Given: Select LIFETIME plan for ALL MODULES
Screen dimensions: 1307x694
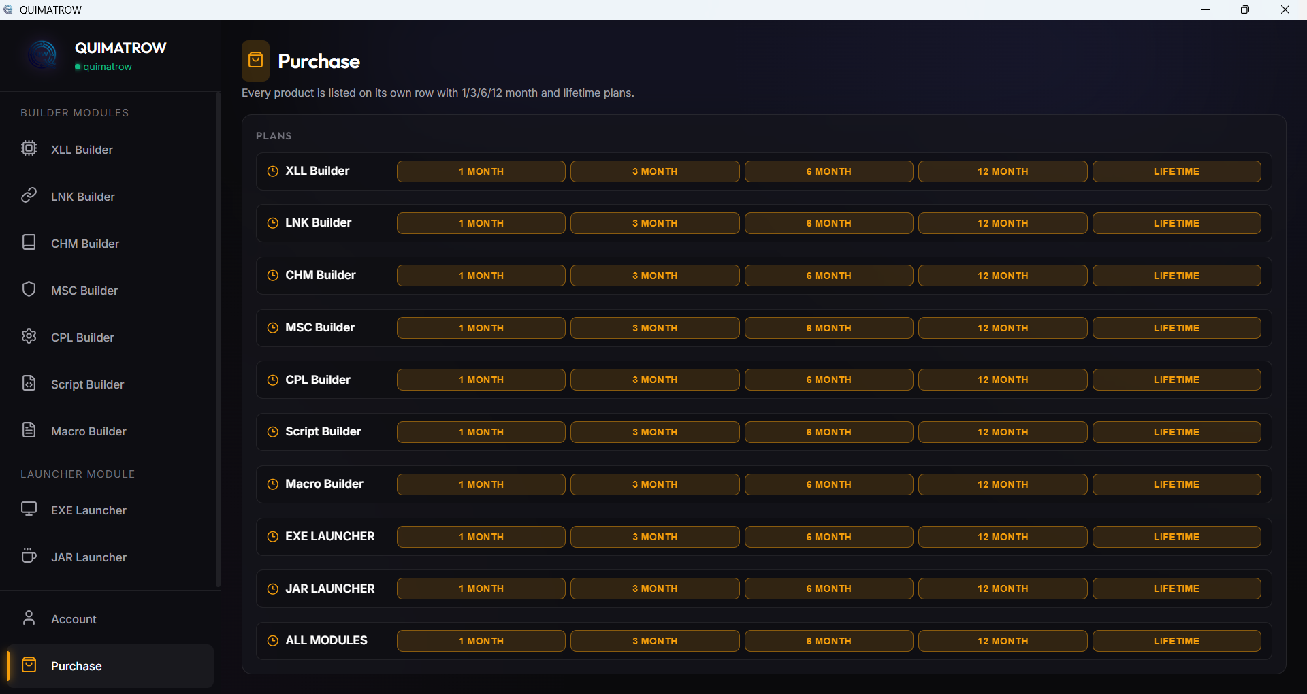Looking at the screenshot, I should (1176, 641).
